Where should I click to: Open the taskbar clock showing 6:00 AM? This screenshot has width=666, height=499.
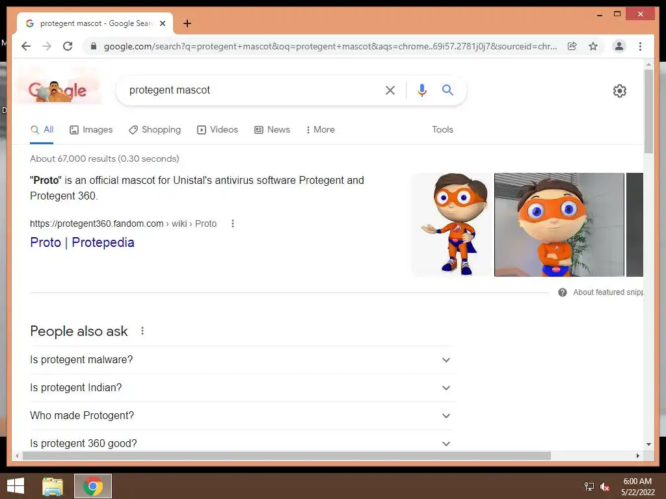click(637, 487)
